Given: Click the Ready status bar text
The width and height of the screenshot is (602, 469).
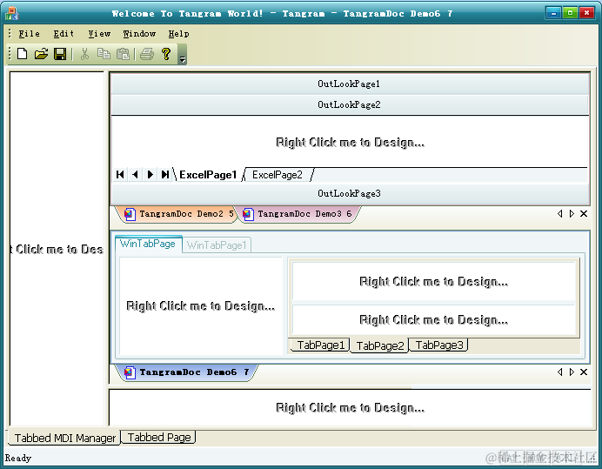Looking at the screenshot, I should (18, 458).
